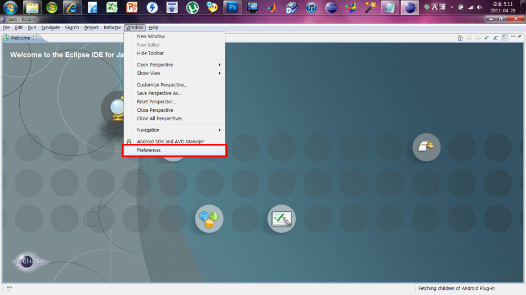Select Hide Toolbar menu entry
This screenshot has width=526, height=295.
point(175,53)
